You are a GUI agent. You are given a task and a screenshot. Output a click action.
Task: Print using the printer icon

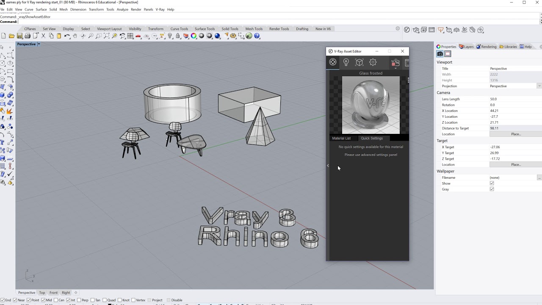tap(28, 36)
